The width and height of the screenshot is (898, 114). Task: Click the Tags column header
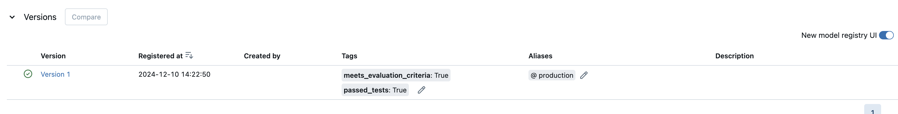pos(349,56)
